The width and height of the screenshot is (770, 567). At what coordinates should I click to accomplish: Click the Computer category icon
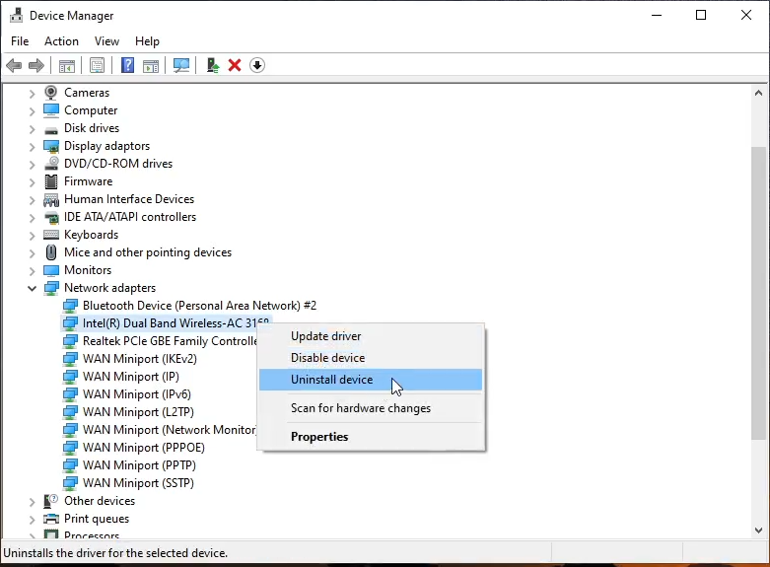point(51,110)
